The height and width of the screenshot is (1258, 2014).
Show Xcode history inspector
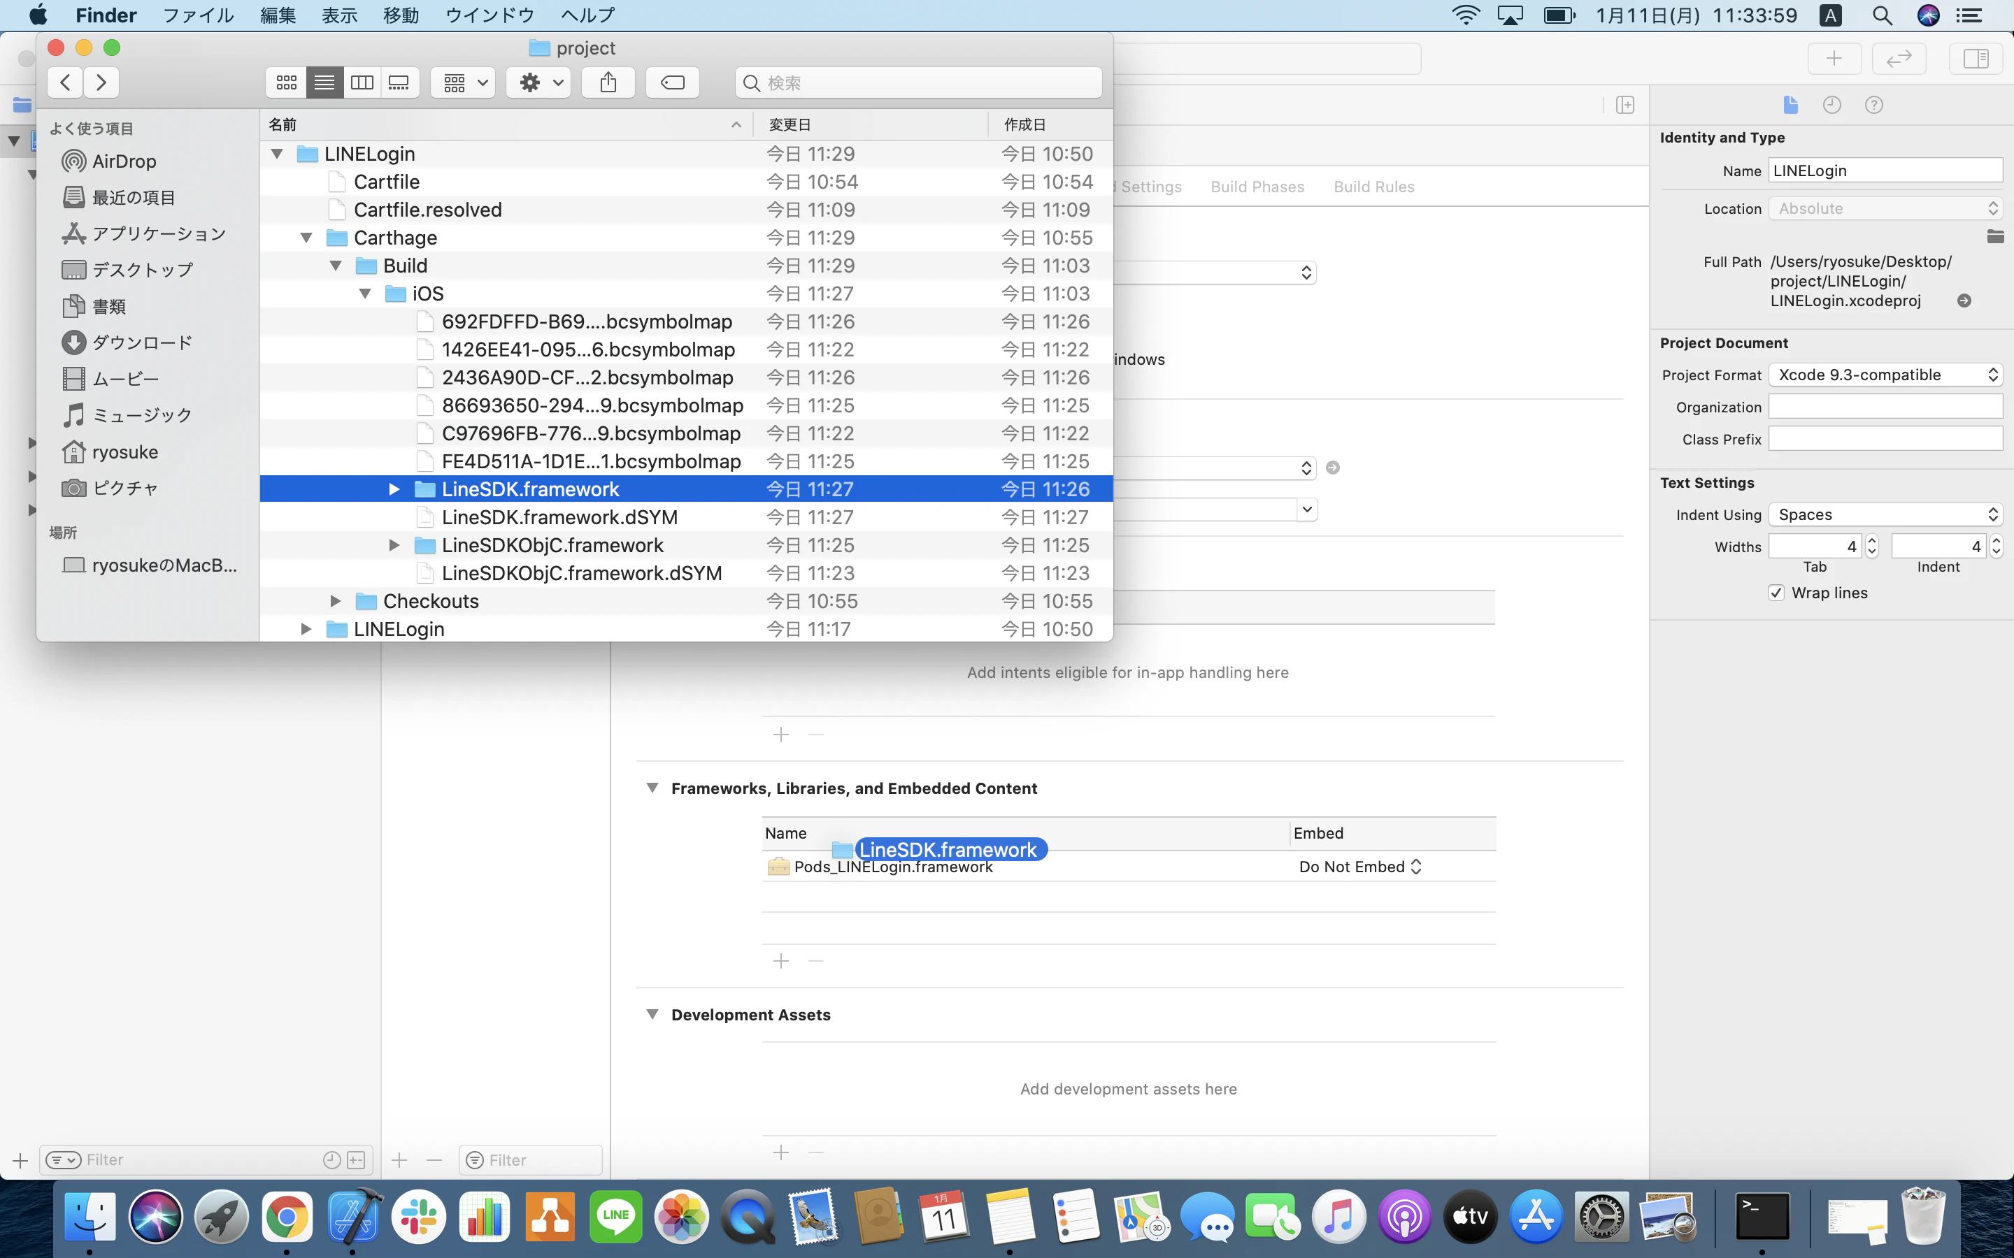point(1831,105)
